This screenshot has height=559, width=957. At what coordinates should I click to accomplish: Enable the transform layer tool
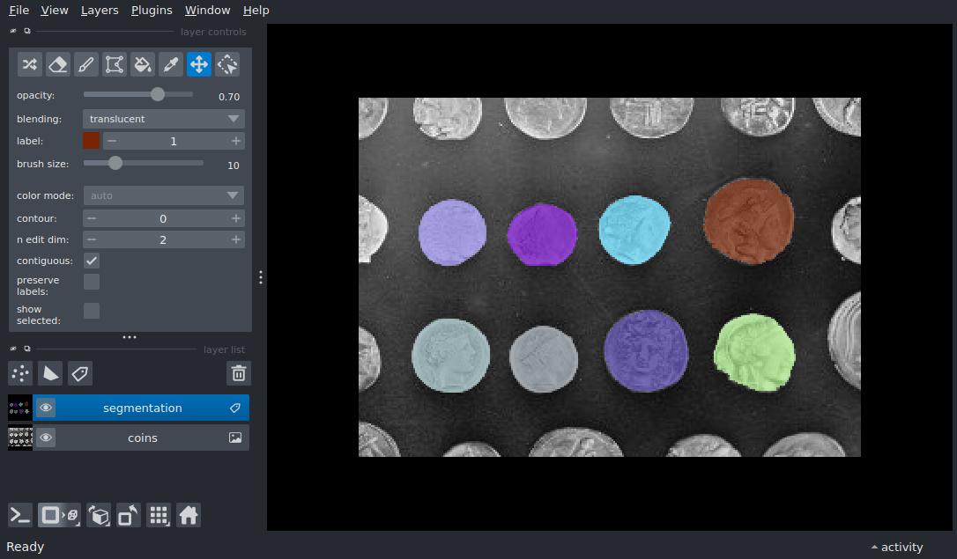227,64
